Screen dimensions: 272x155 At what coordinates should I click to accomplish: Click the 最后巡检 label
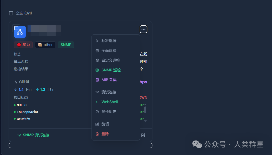coord(21,61)
